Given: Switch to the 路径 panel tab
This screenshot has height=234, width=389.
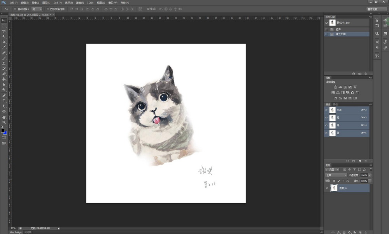Looking at the screenshot, I should [335, 104].
